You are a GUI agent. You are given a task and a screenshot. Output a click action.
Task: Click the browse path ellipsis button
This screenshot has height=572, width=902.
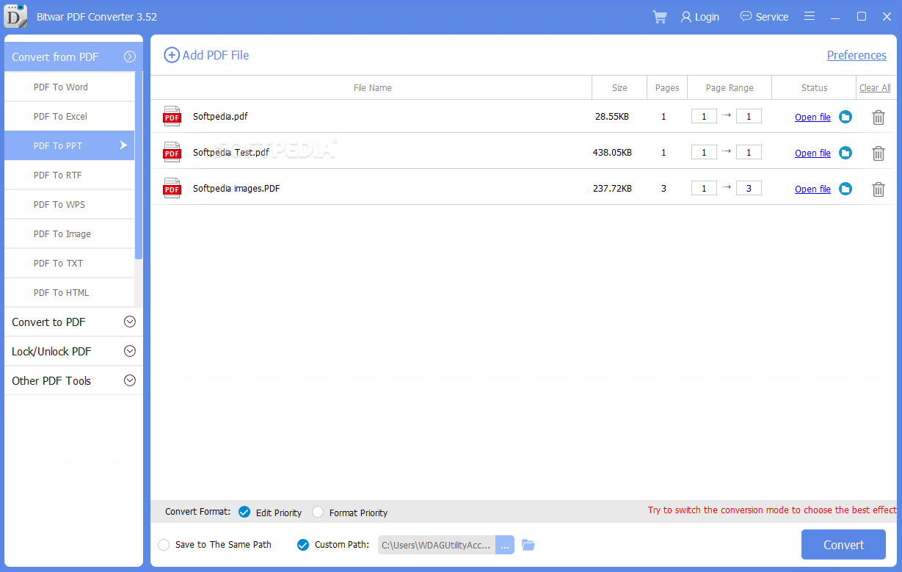point(505,545)
